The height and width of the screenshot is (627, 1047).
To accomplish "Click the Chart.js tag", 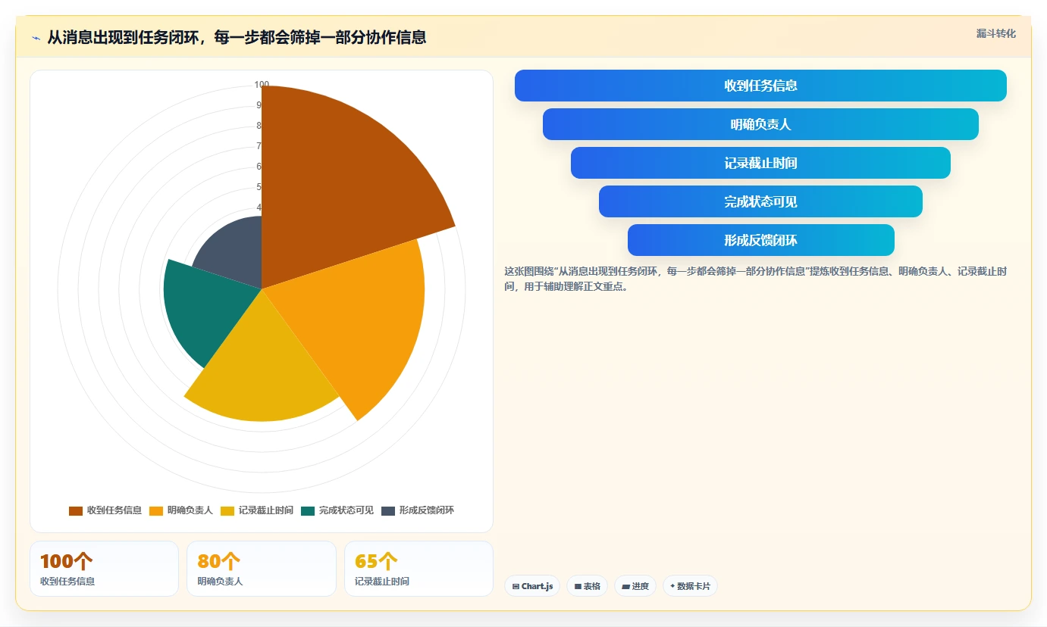I will coord(532,586).
